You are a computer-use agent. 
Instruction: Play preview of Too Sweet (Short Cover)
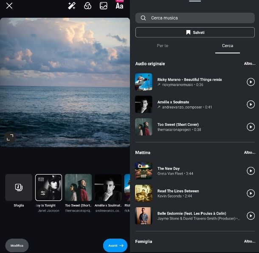click(251, 127)
